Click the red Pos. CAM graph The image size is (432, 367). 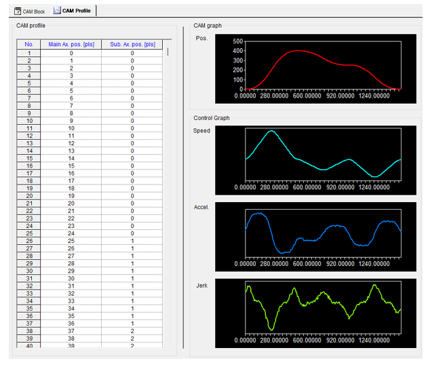coord(316,69)
